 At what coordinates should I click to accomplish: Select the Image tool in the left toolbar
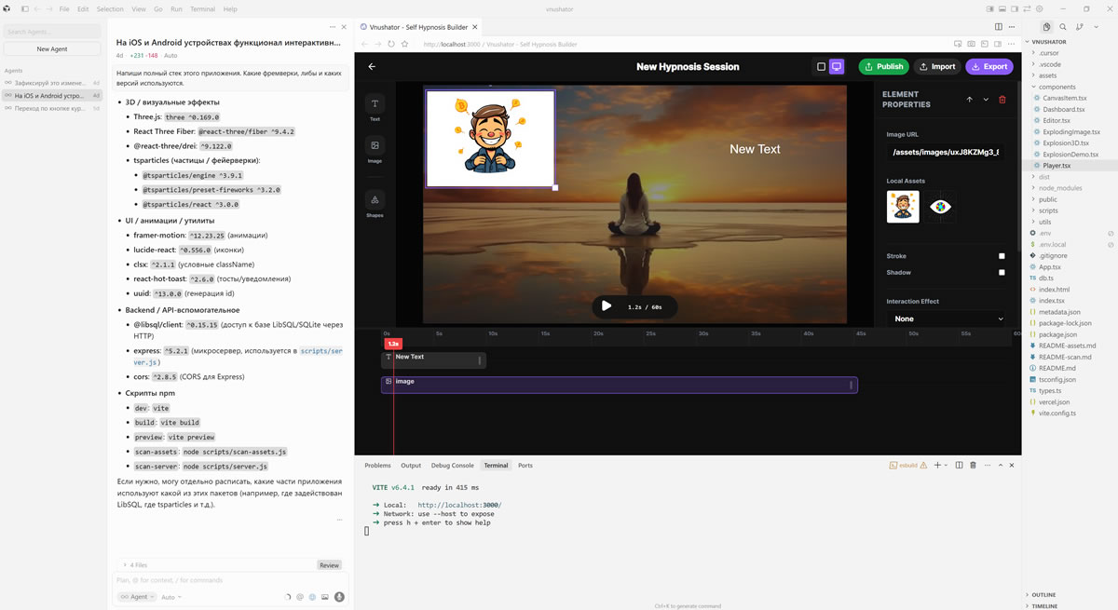(x=375, y=149)
